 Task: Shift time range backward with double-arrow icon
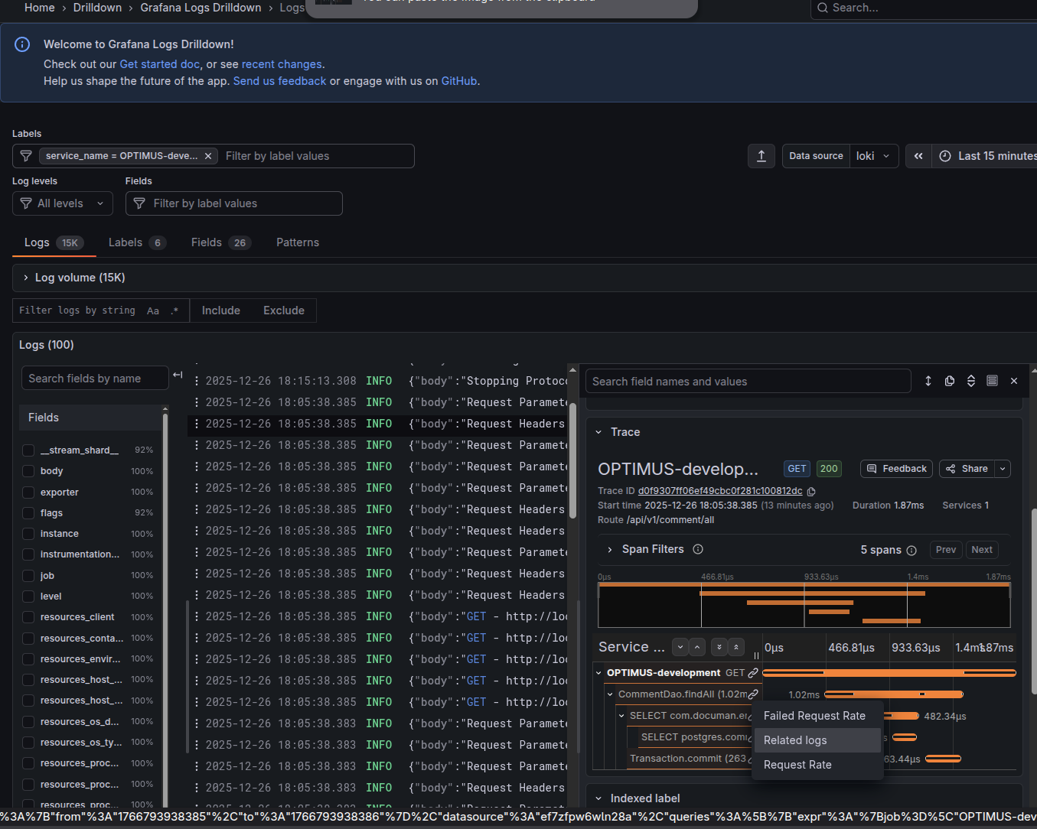pos(918,156)
